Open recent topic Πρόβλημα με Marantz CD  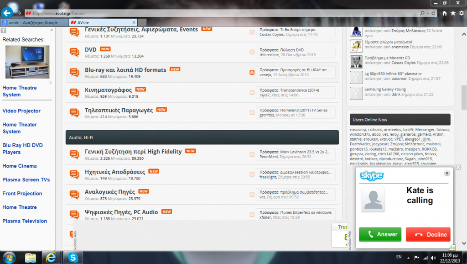point(387,58)
